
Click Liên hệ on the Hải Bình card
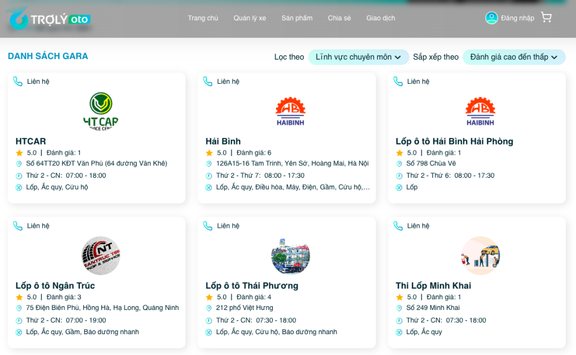228,82
